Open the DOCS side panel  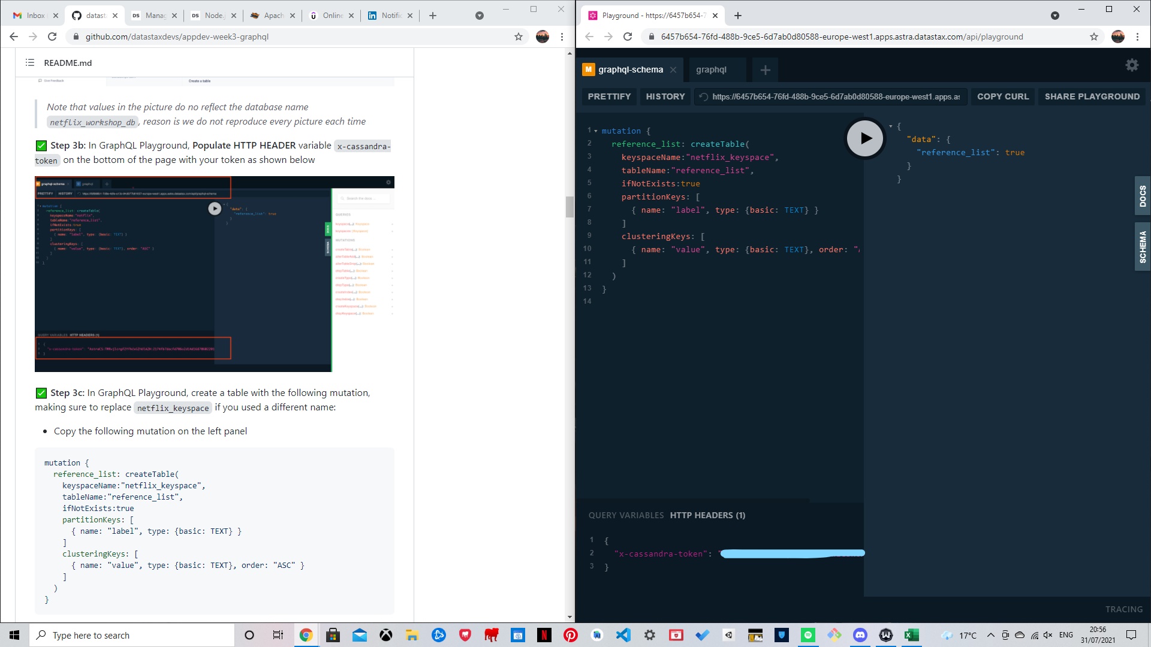tap(1143, 196)
